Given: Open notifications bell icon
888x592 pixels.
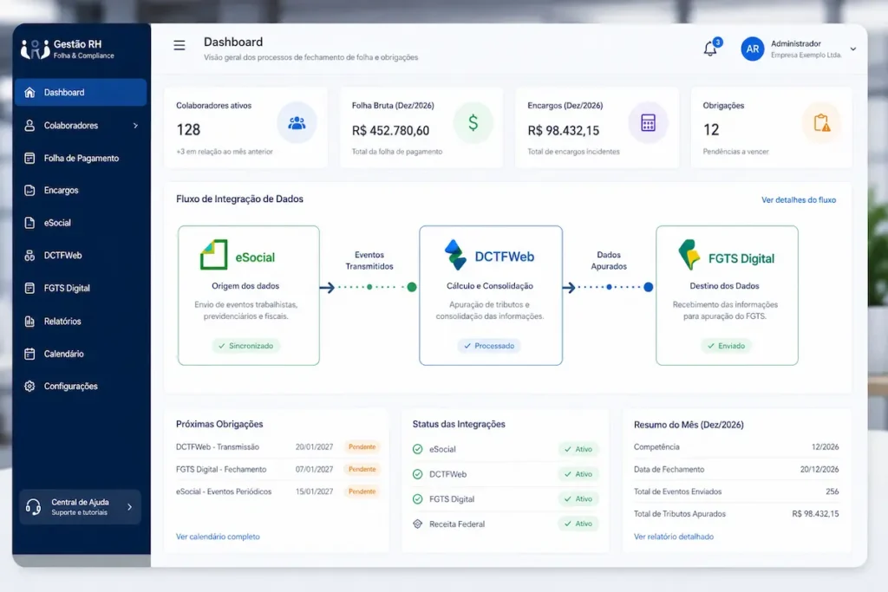Looking at the screenshot, I should click(710, 49).
